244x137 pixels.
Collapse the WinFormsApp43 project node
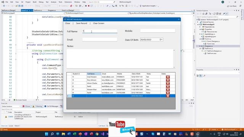click(198, 24)
